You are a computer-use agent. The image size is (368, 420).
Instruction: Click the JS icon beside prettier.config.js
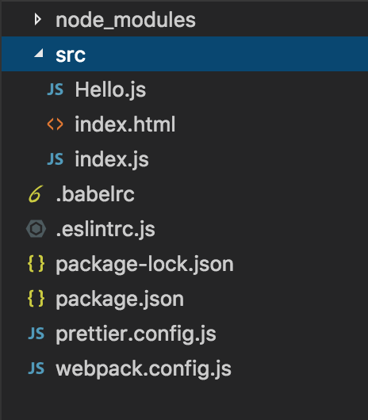tap(36, 334)
